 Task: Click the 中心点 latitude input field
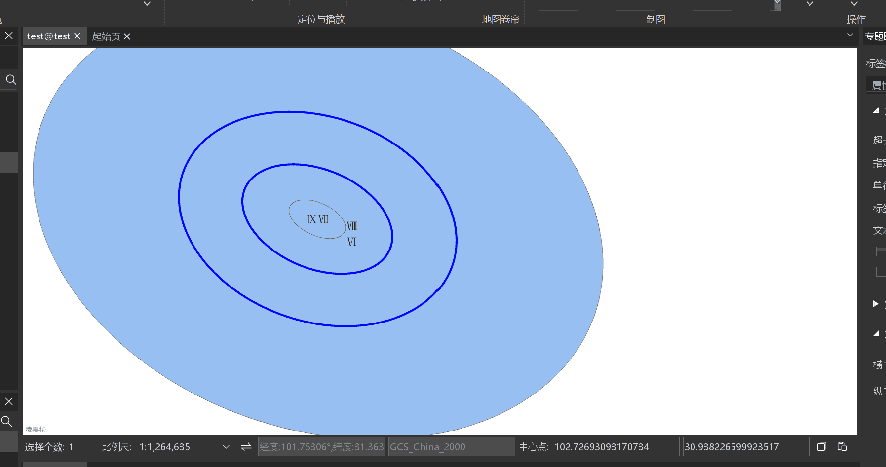click(x=745, y=447)
